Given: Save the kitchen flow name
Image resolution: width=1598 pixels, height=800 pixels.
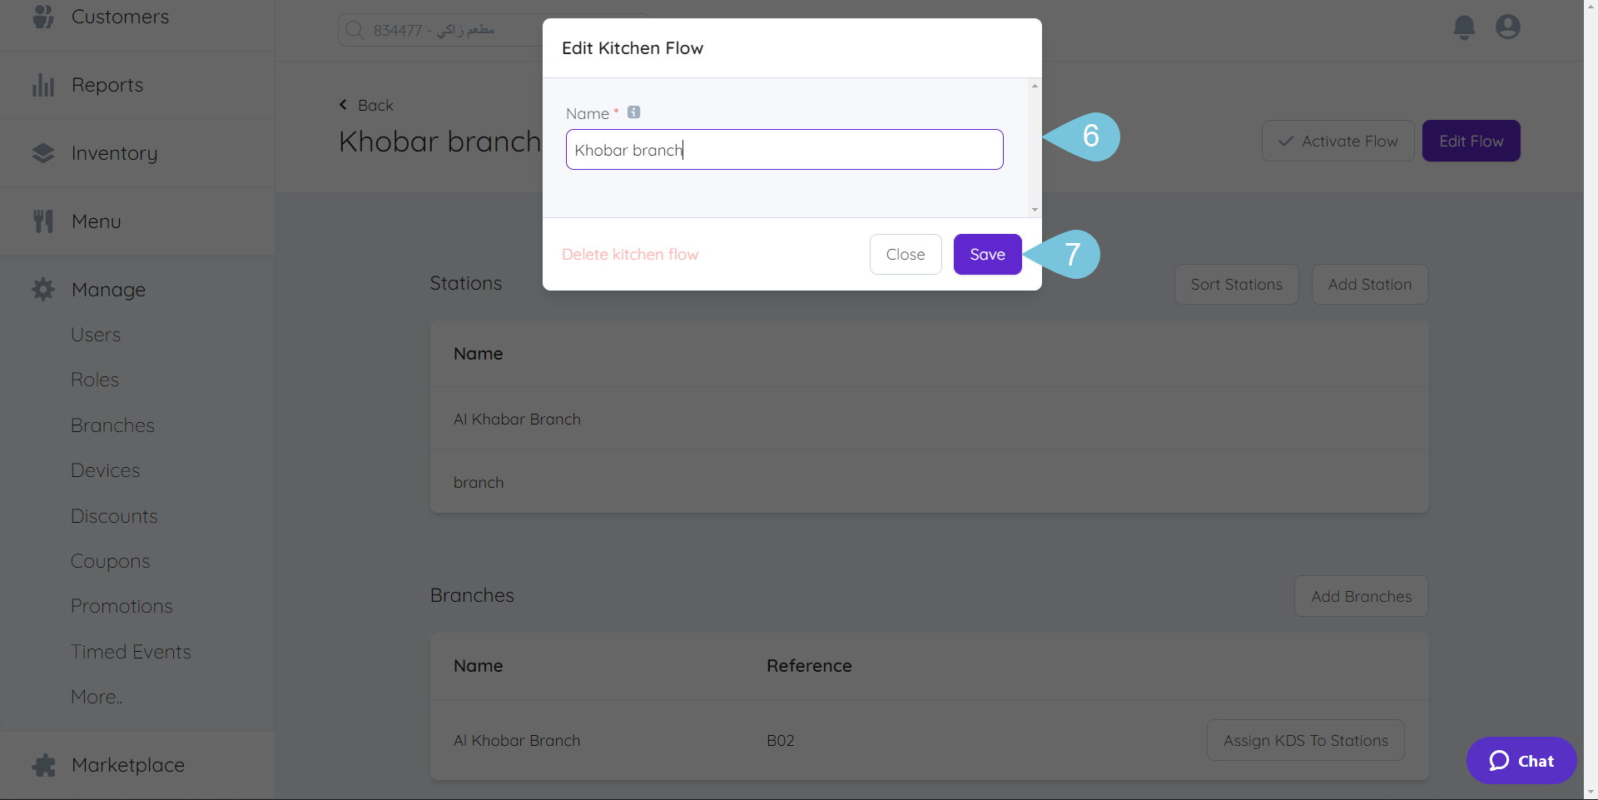Looking at the screenshot, I should pos(987,255).
